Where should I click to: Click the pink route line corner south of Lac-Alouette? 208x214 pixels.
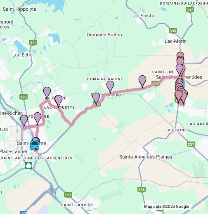72,125
